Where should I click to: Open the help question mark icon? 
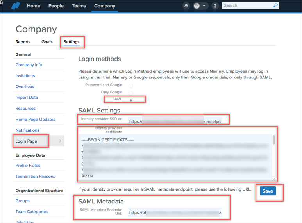coord(215,6)
